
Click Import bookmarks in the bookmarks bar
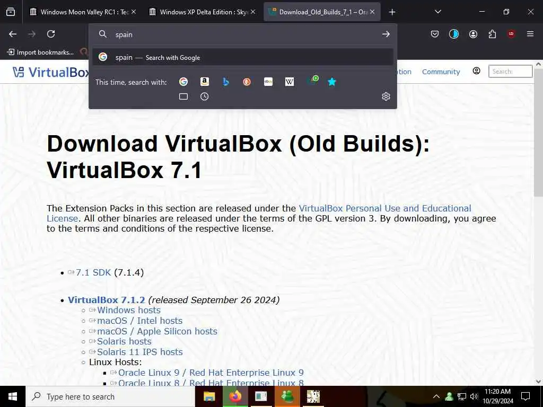pyautogui.click(x=40, y=52)
